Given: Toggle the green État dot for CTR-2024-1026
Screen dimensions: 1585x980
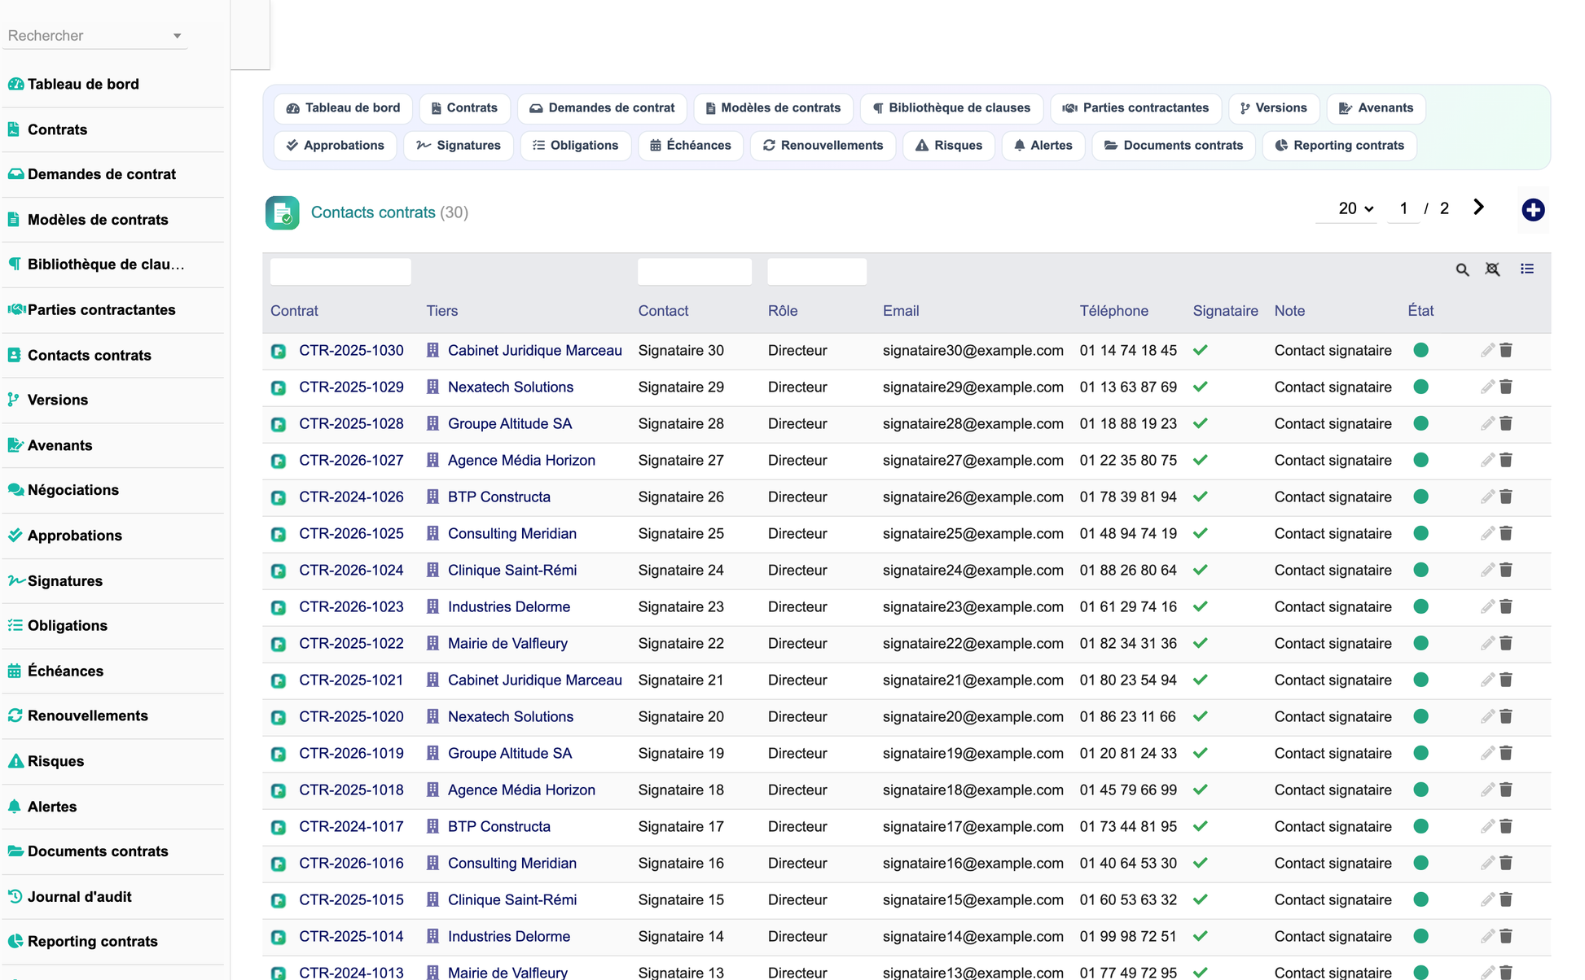Looking at the screenshot, I should pos(1420,497).
